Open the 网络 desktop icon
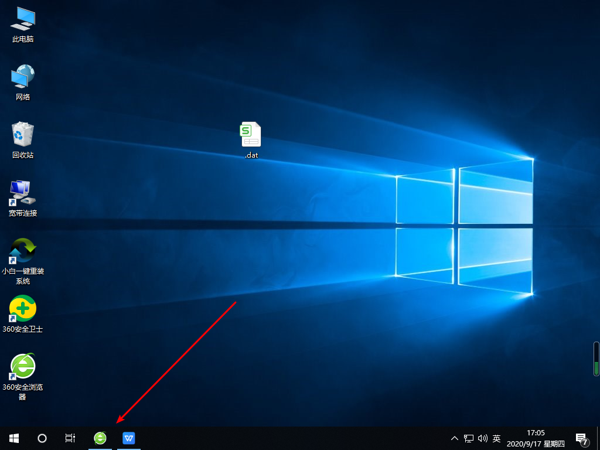 pos(22,79)
